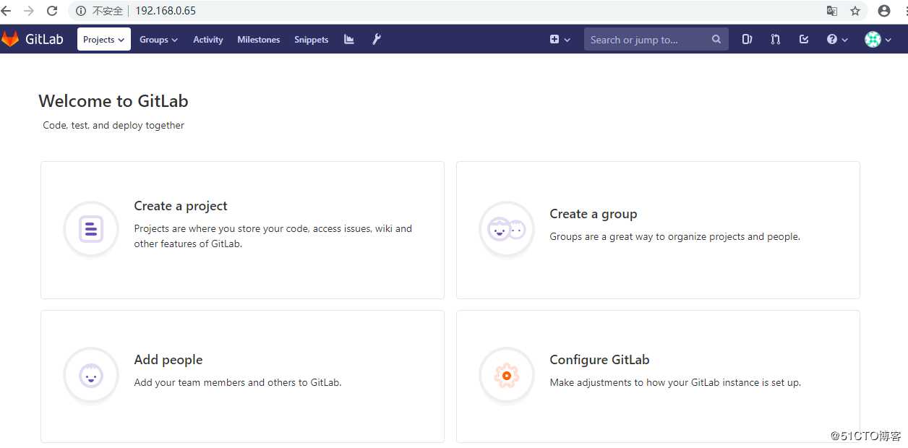Click the Configure GitLab gear icon
Screen dimensions: 908x448
506,375
